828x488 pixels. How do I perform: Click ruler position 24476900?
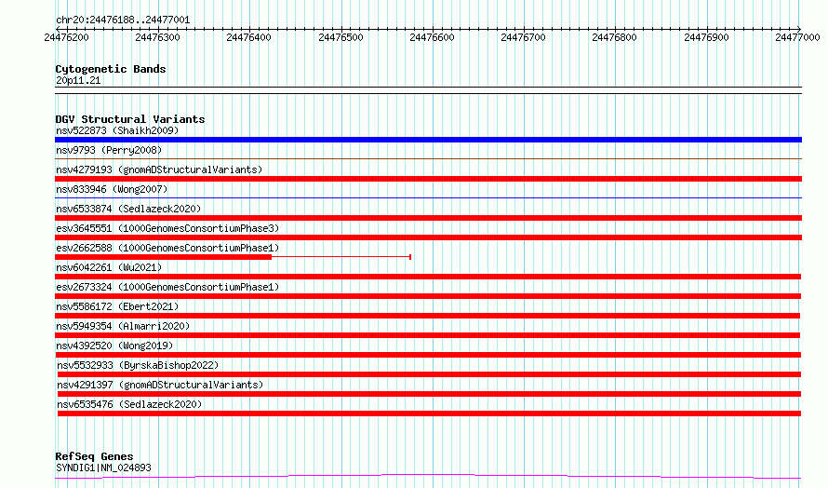pyautogui.click(x=706, y=37)
